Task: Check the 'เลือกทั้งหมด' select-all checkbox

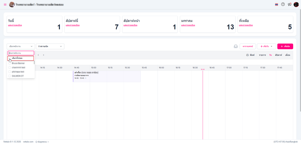Action: (10, 58)
